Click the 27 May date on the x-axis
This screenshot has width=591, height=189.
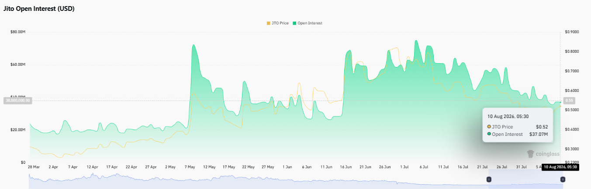[268, 167]
